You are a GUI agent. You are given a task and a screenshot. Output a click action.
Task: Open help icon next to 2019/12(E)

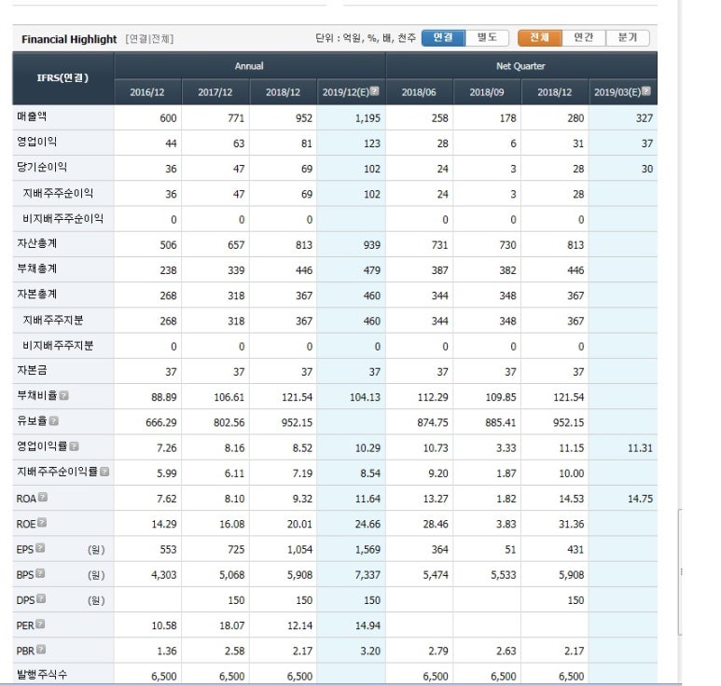(375, 91)
